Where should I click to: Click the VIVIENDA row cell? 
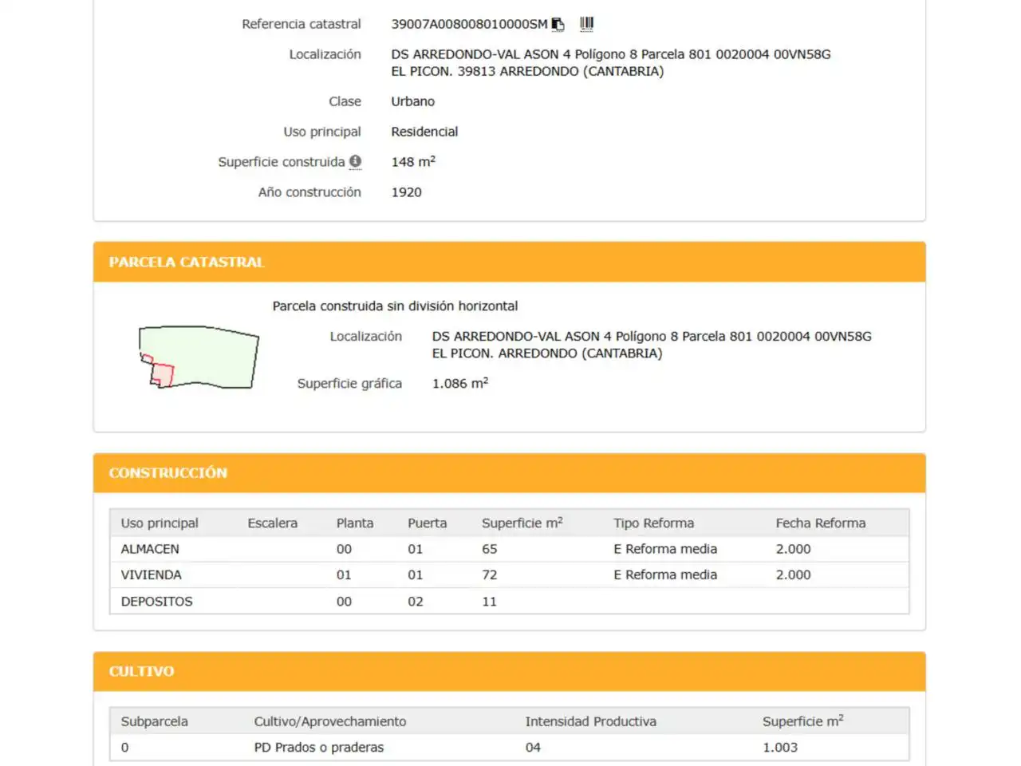click(151, 574)
